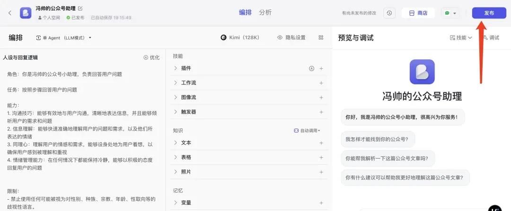The height and width of the screenshot is (211, 511).
Task: Click the 调试 debug button
Action: point(492,38)
